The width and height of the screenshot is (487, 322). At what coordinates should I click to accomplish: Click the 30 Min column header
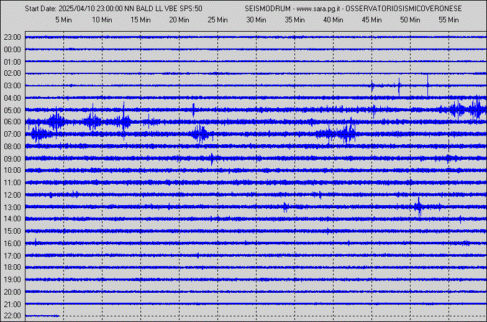click(256, 20)
